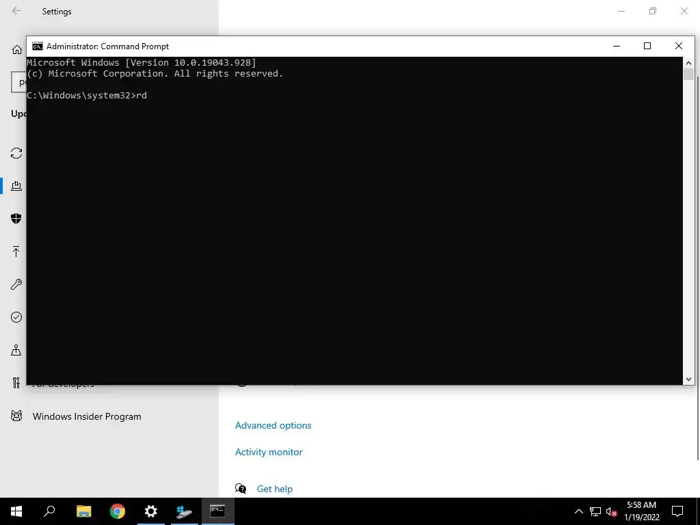The image size is (700, 525).
Task: Switch to Command Prompt taskbar button
Action: click(217, 511)
